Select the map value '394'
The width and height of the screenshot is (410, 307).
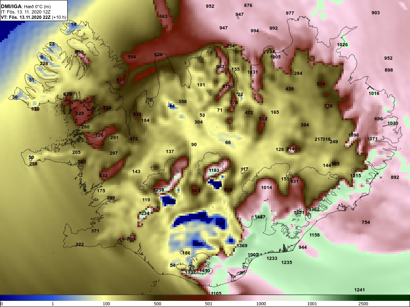point(305,125)
